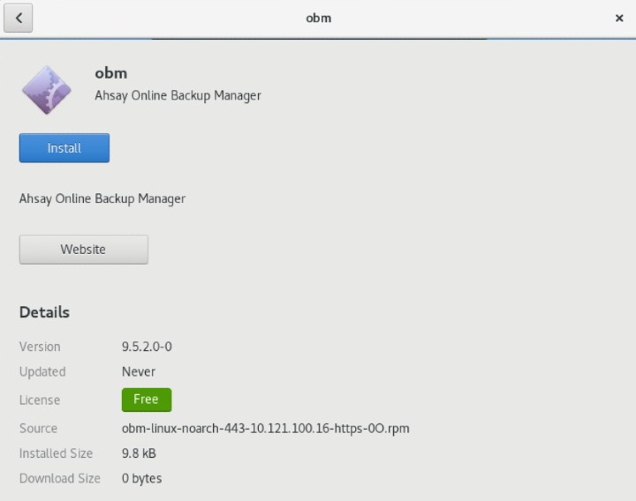This screenshot has height=501, width=636.
Task: Open the Website for obm
Action: 83,250
